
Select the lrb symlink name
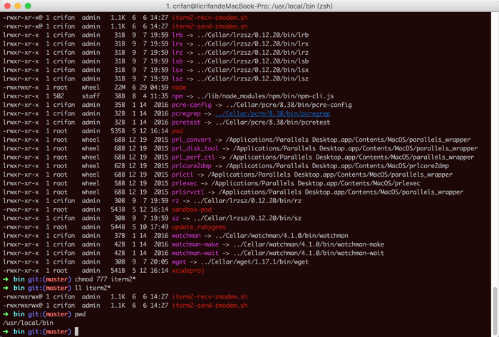[x=178, y=35]
